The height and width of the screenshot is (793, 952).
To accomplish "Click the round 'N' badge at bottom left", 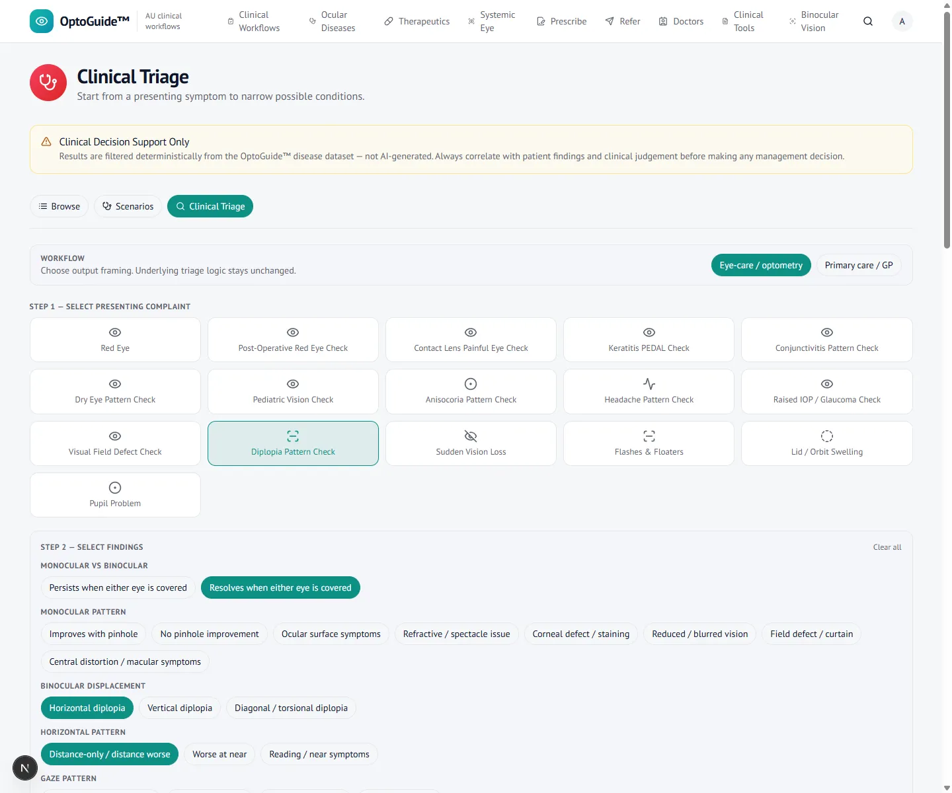I will coord(25,768).
